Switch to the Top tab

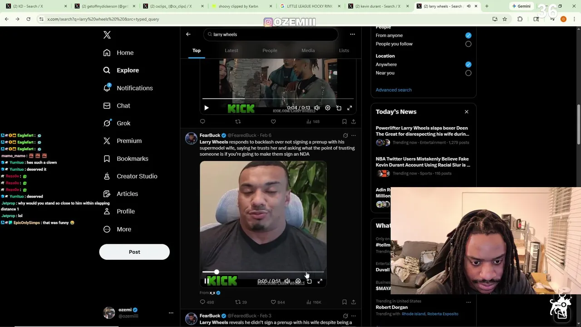pyautogui.click(x=197, y=50)
